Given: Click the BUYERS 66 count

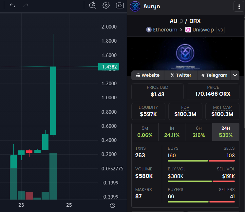Looking at the screenshot, I should pos(171,197).
